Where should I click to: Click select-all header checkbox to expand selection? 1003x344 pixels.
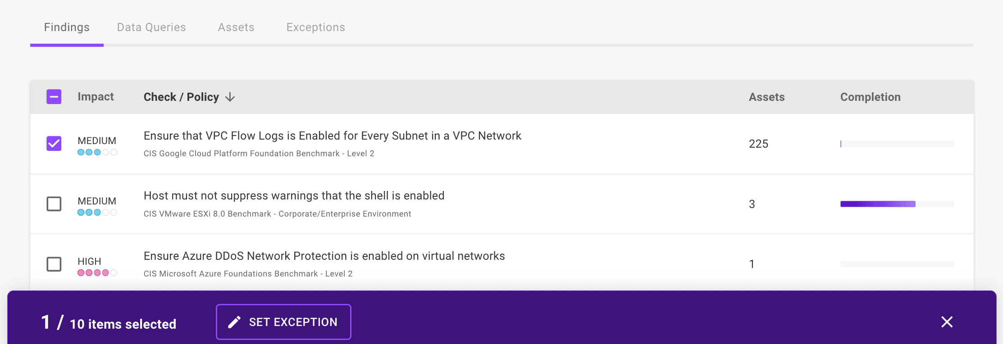pyautogui.click(x=54, y=96)
